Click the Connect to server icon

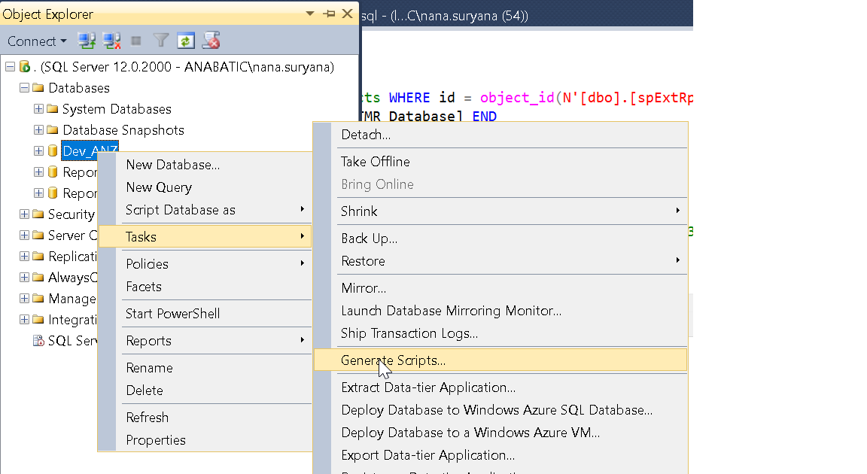click(87, 41)
